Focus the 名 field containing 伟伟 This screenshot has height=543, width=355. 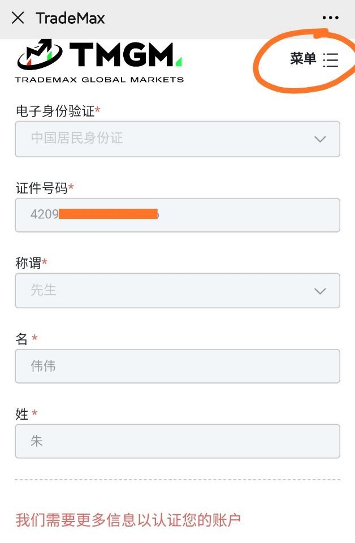click(177, 366)
